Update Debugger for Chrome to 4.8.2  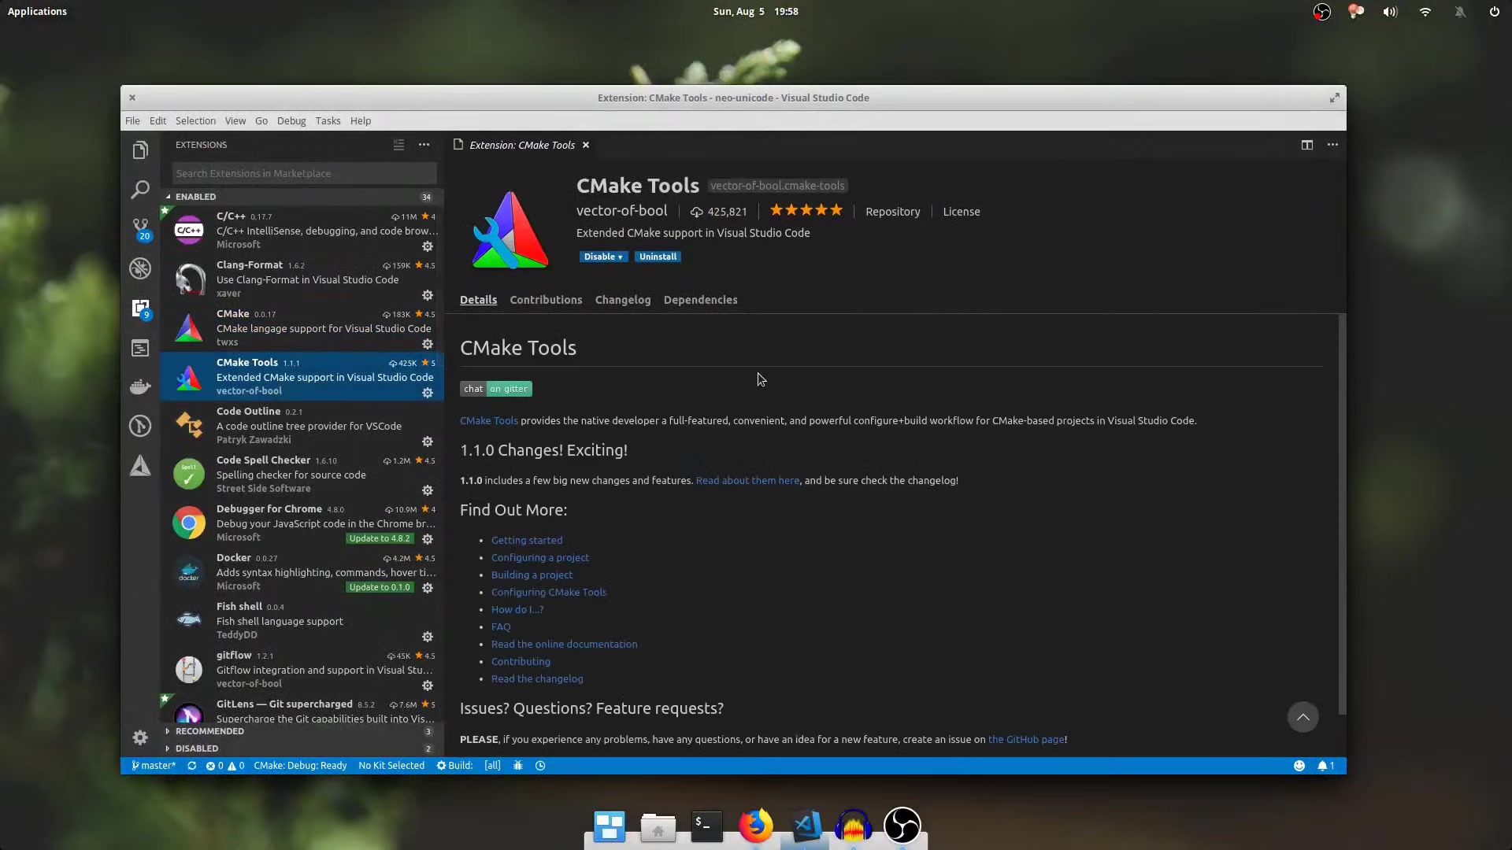[380, 539]
